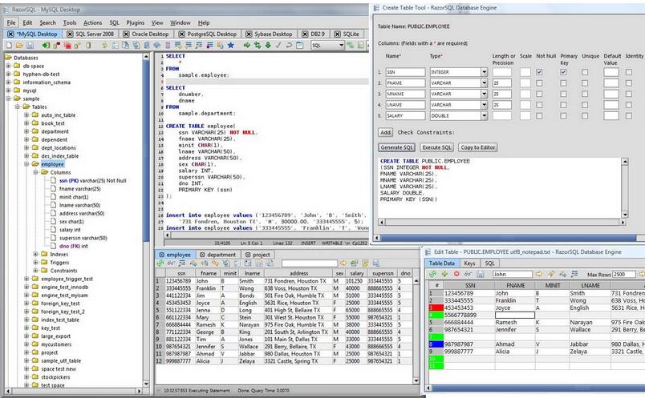This screenshot has width=645, height=398.
Task: Check Identity for the SSN column
Action: point(628,72)
